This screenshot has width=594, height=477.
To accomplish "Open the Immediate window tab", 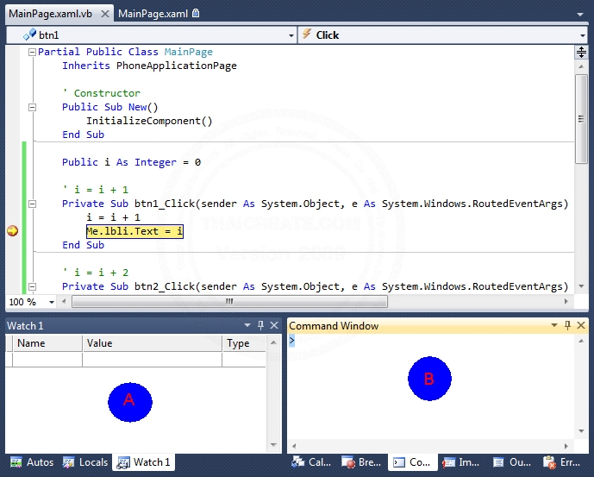I will point(460,462).
